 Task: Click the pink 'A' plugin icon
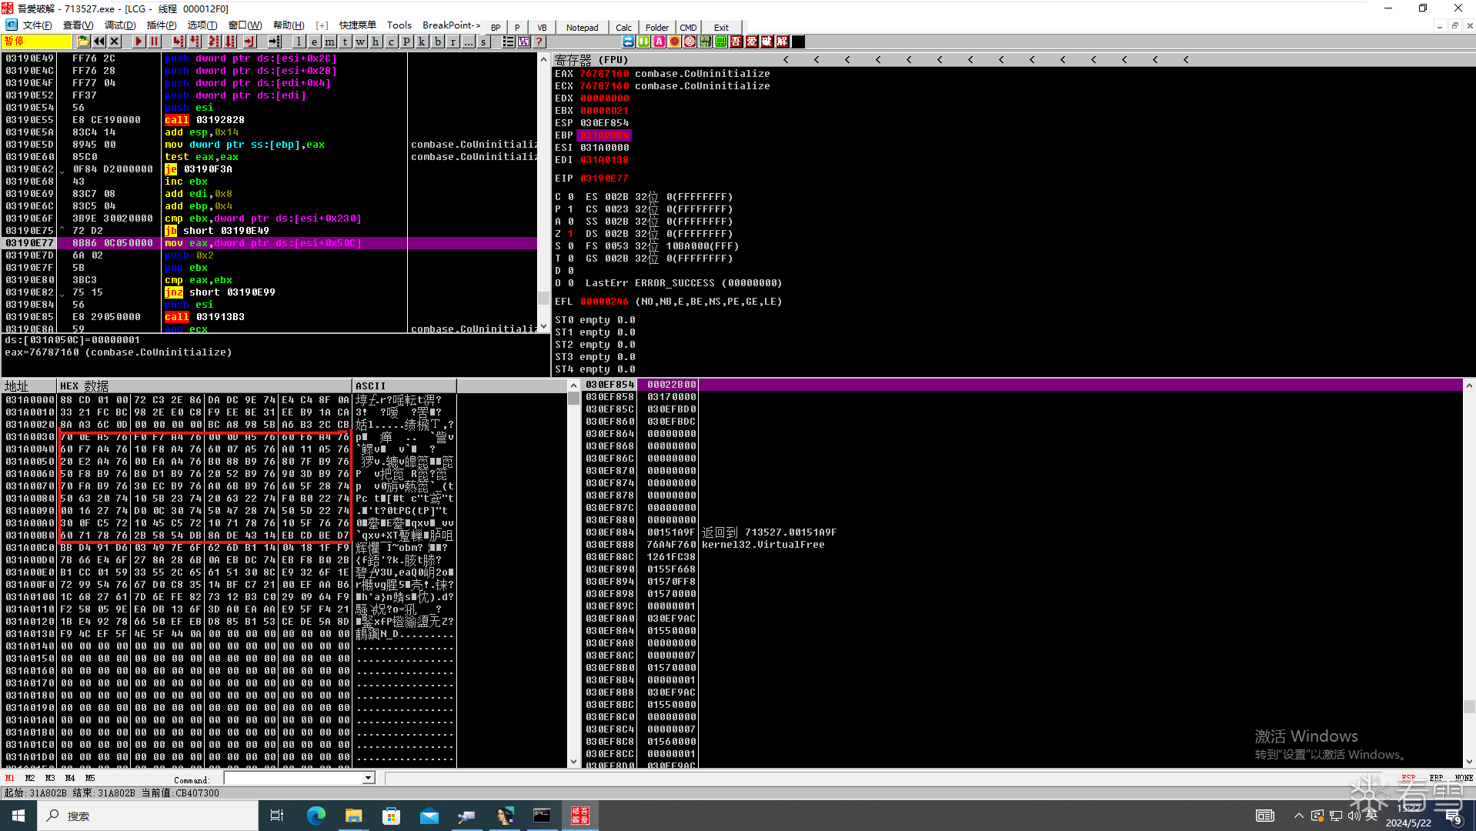(660, 42)
